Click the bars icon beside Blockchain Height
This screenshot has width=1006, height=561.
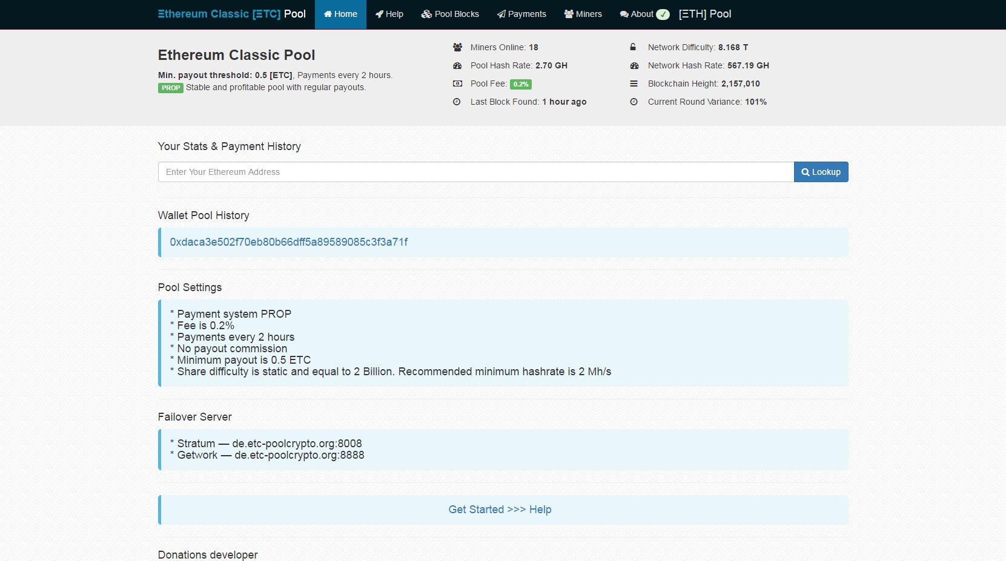coord(634,84)
